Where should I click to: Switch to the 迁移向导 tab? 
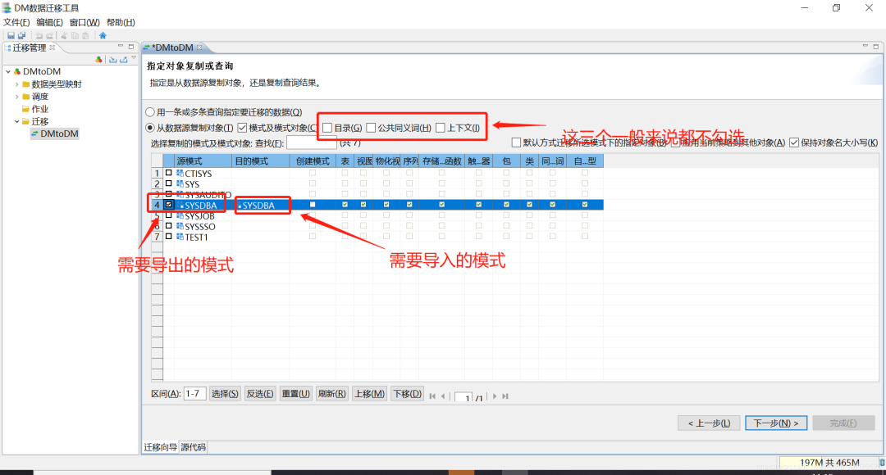[x=160, y=447]
